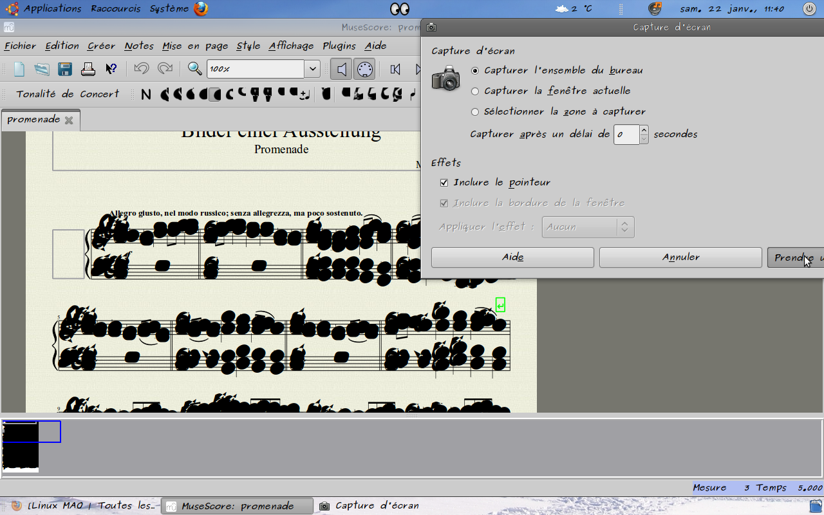This screenshot has height=515, width=824.
Task: Open the Fichier menu
Action: [20, 46]
